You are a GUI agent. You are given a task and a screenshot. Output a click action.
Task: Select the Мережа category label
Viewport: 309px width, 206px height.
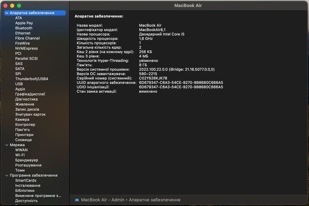(17, 145)
